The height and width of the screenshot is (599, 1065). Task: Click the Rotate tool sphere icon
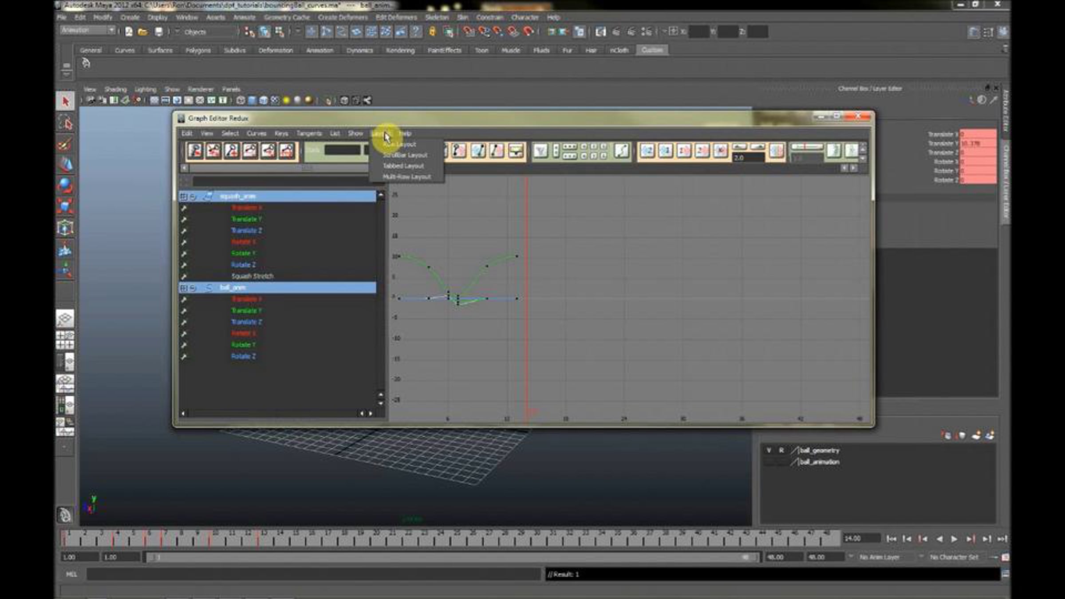click(65, 185)
